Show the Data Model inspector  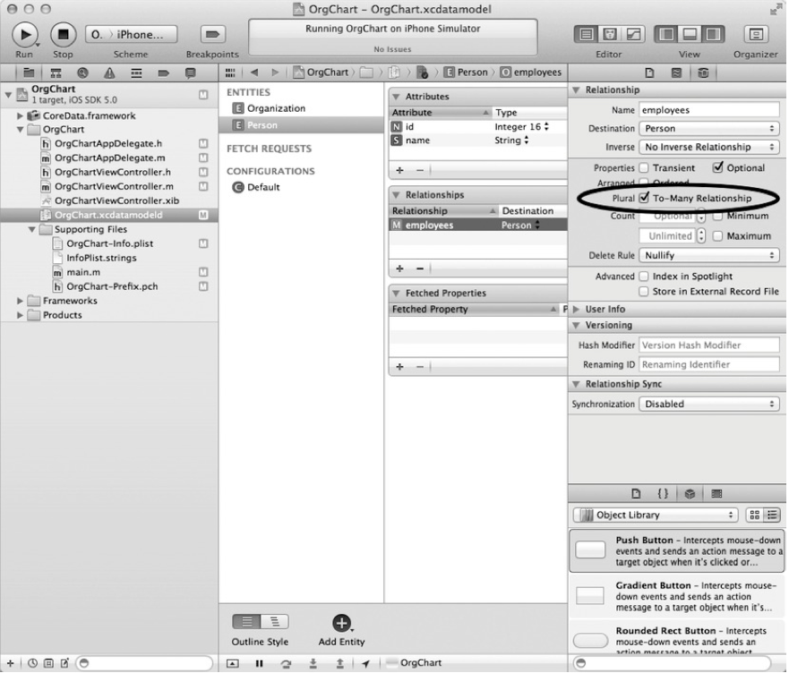[703, 72]
